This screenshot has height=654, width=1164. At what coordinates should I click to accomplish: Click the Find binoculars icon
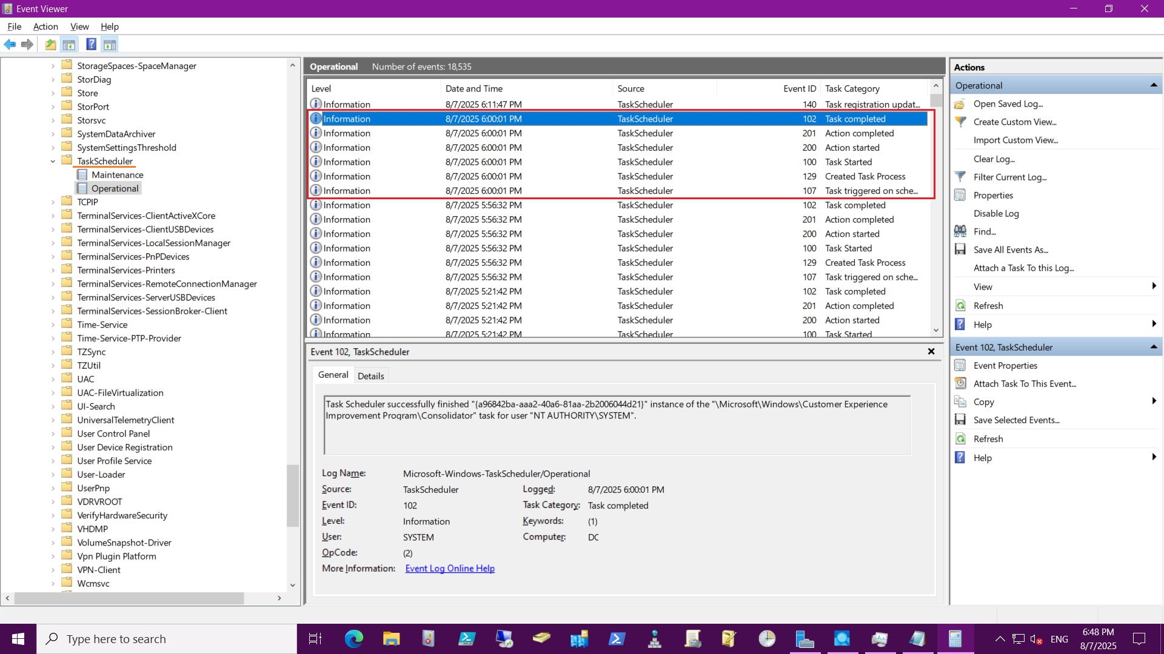[960, 231]
